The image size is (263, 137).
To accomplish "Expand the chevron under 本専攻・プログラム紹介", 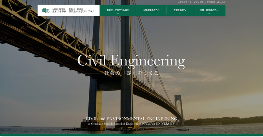I will 118,14.
